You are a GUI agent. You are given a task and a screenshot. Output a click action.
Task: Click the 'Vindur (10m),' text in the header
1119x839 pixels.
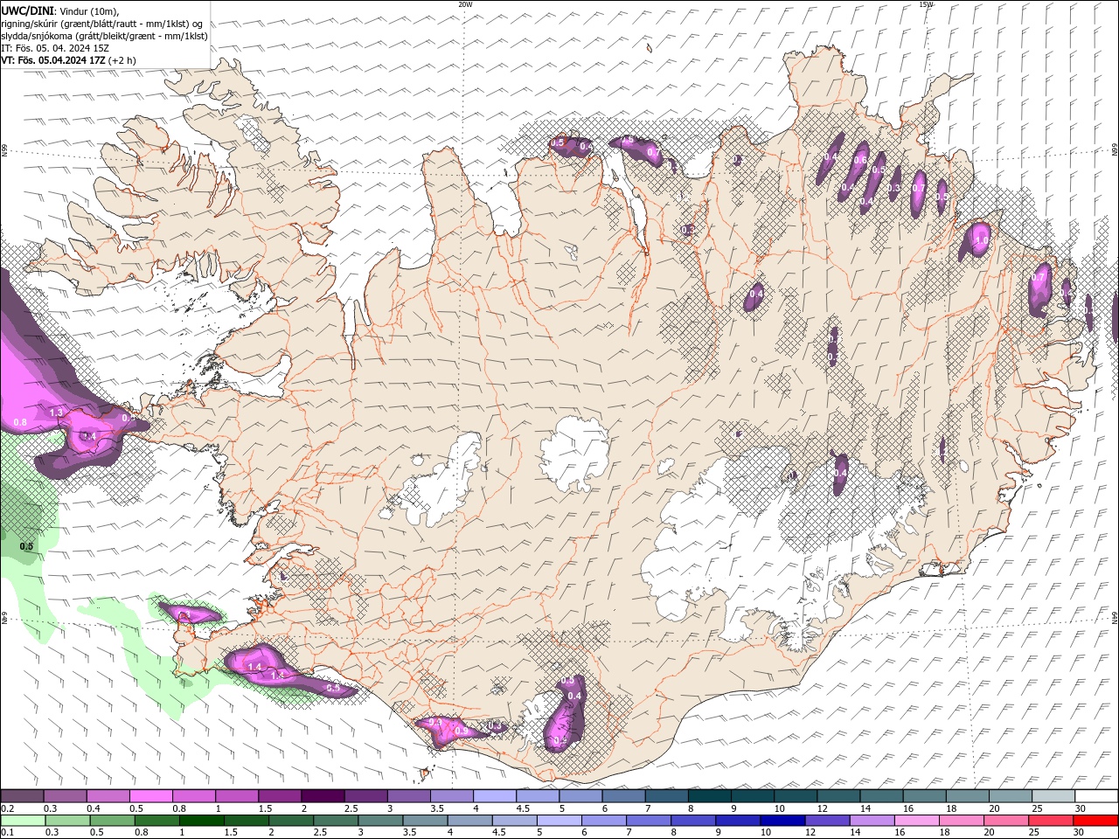coord(90,10)
